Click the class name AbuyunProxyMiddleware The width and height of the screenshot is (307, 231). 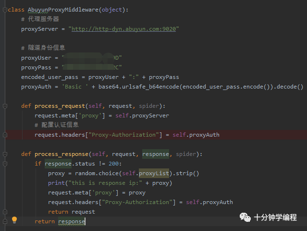[x=63, y=10]
